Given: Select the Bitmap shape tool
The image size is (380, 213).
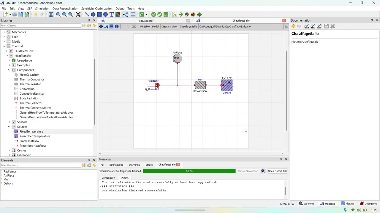Looking at the screenshot, I should point(118,14).
